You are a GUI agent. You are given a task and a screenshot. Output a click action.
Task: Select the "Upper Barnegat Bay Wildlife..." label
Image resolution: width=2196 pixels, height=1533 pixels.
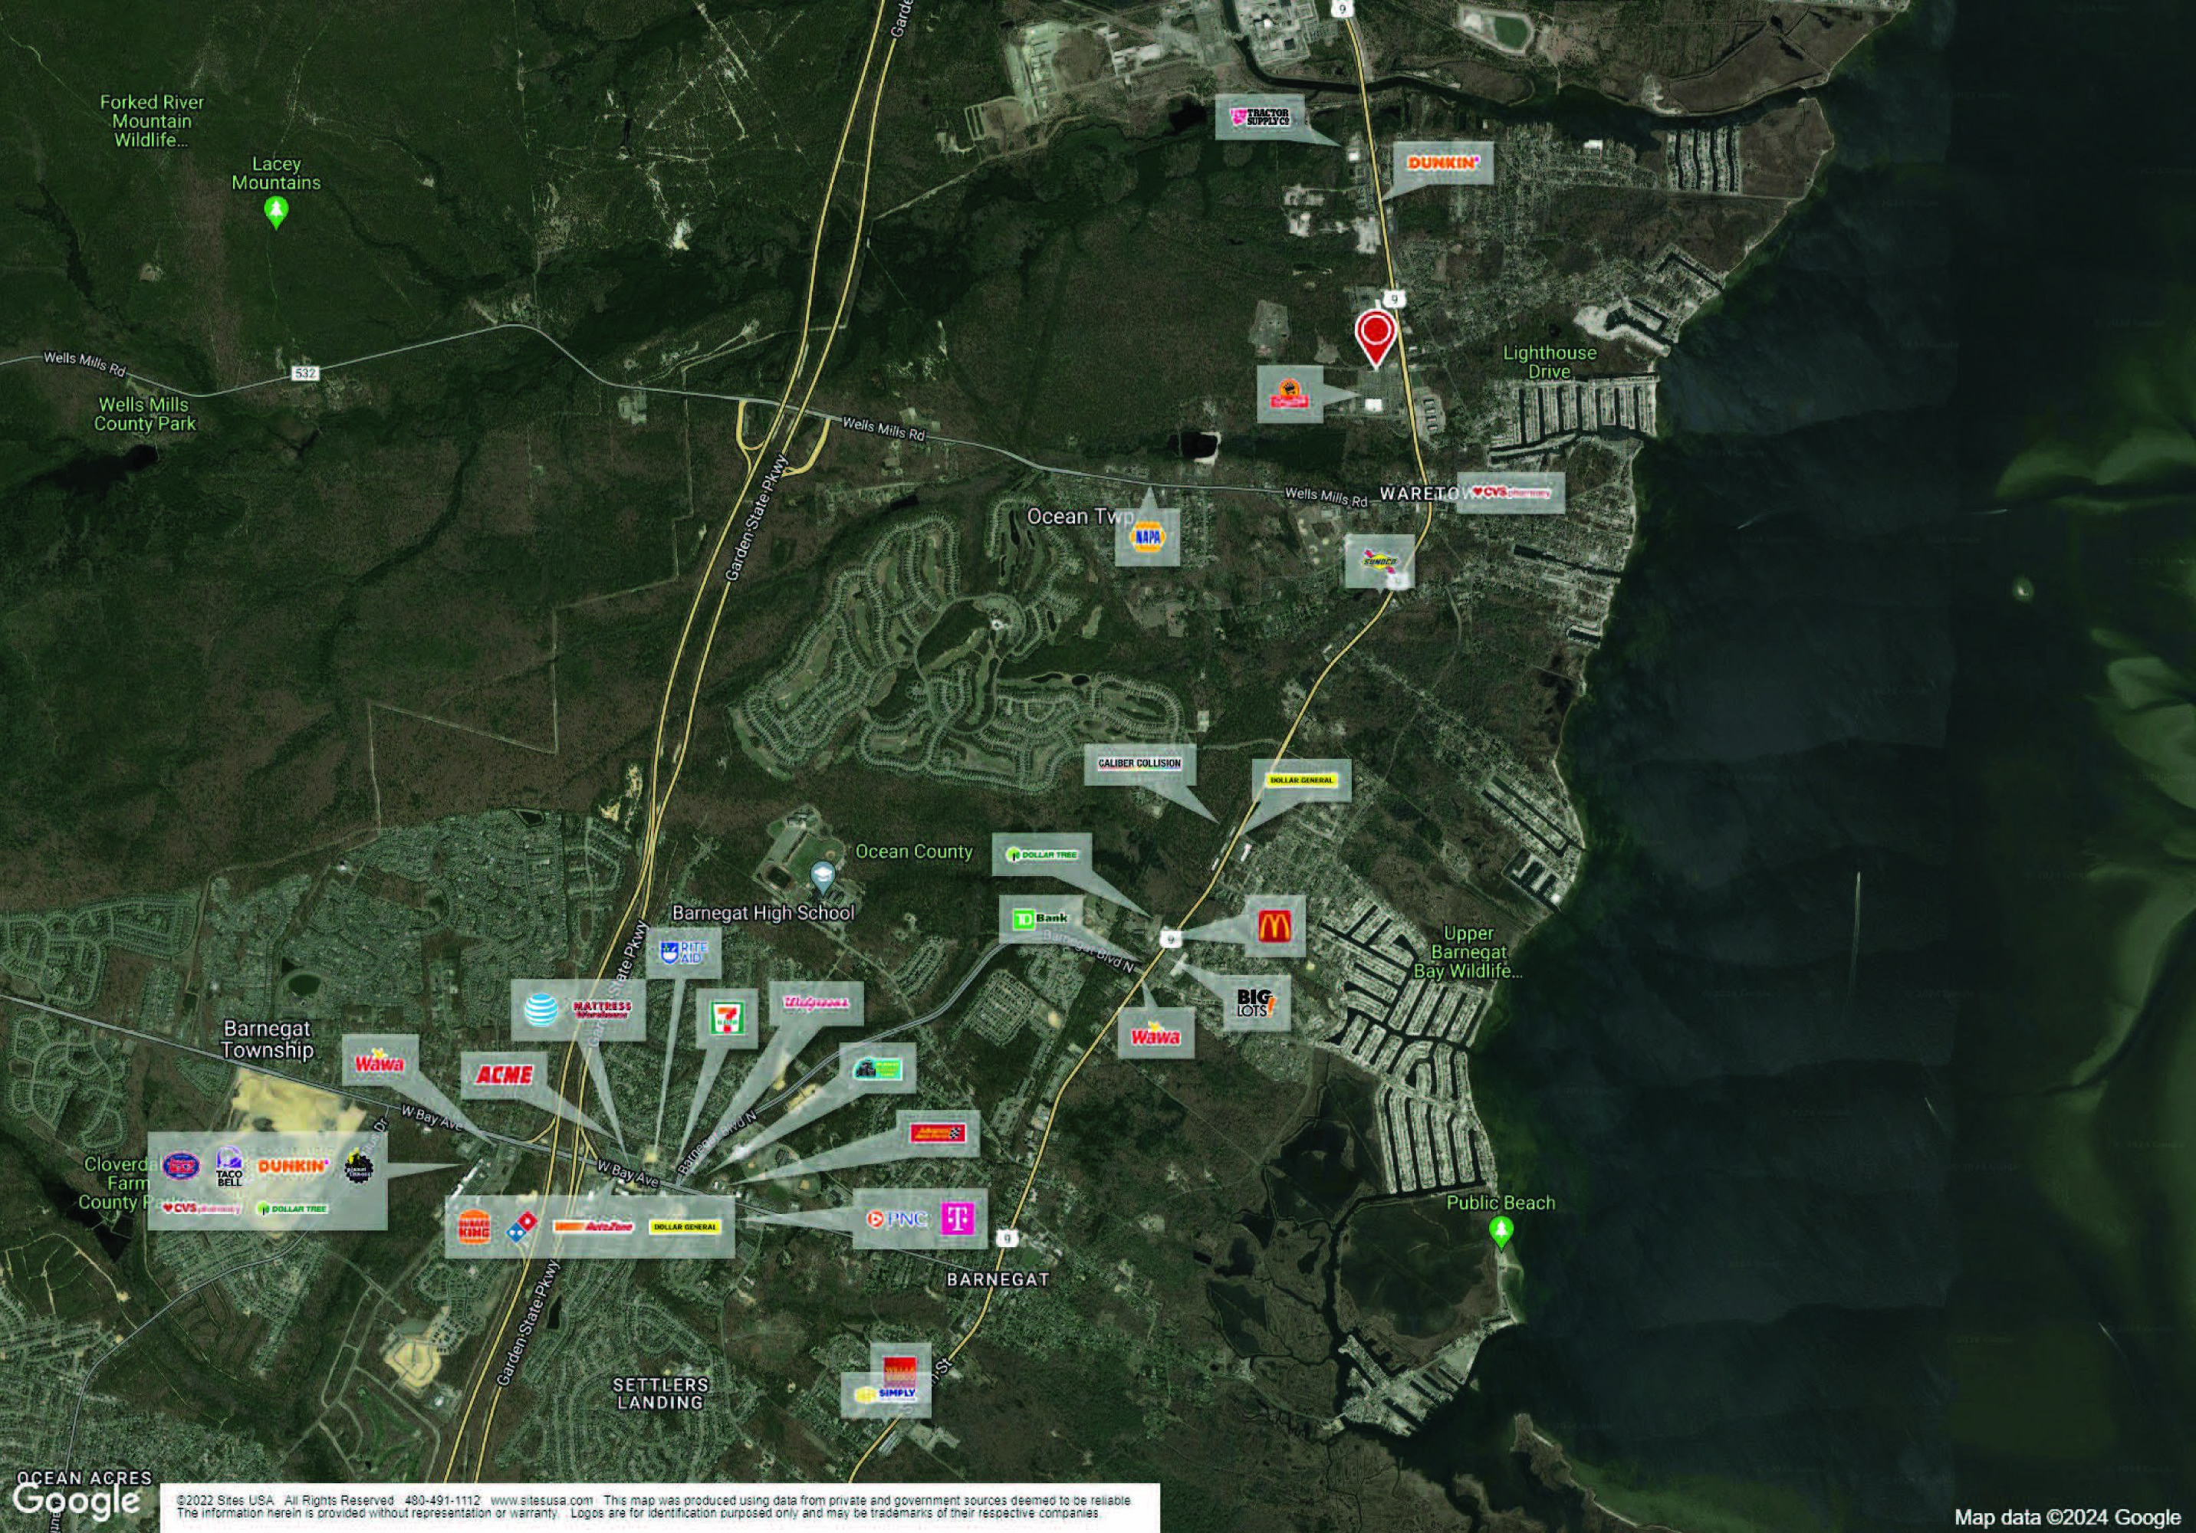[x=1468, y=951]
